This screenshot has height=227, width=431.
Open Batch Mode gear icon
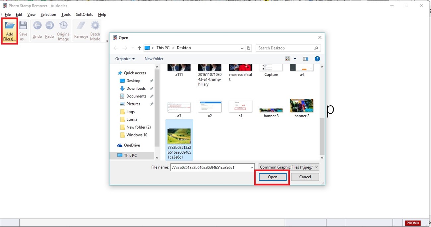[x=95, y=26]
